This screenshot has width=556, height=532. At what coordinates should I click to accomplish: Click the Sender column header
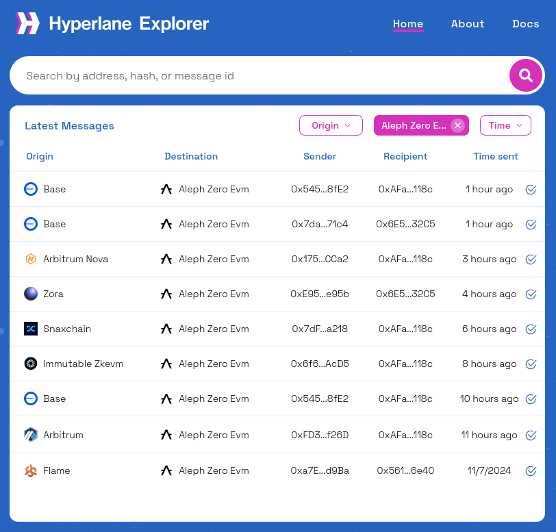pos(320,156)
